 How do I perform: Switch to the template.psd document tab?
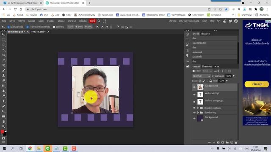pyautogui.click(x=17, y=32)
